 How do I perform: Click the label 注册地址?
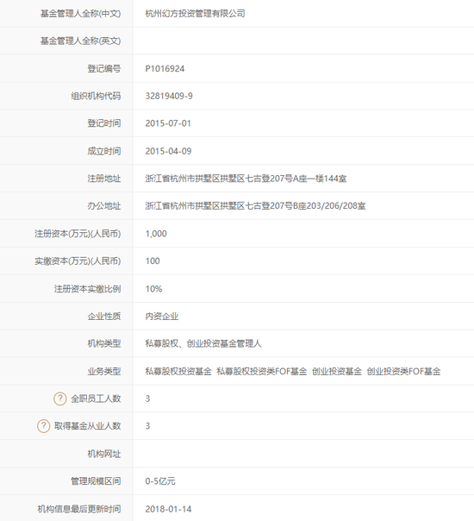coord(104,179)
